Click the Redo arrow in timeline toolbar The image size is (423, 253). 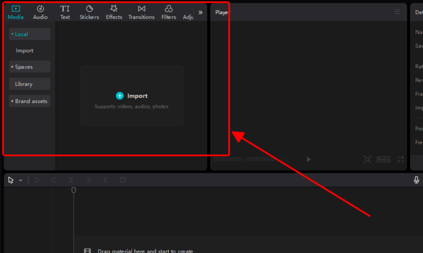pyautogui.click(x=54, y=180)
